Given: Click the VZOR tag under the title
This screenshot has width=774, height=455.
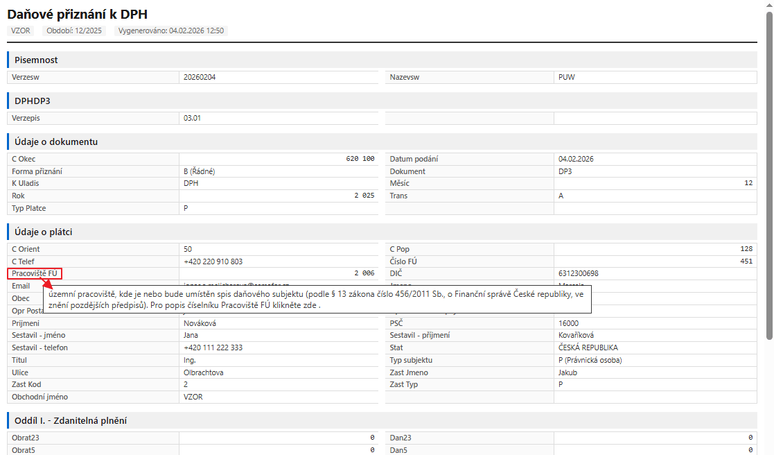Looking at the screenshot, I should [x=21, y=31].
